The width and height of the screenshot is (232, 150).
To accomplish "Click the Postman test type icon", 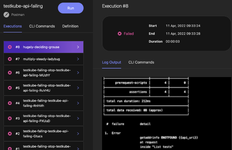I will (x=6, y=14).
